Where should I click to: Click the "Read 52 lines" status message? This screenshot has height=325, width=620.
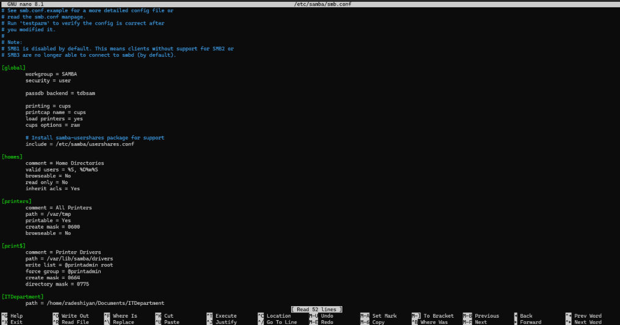click(x=316, y=309)
